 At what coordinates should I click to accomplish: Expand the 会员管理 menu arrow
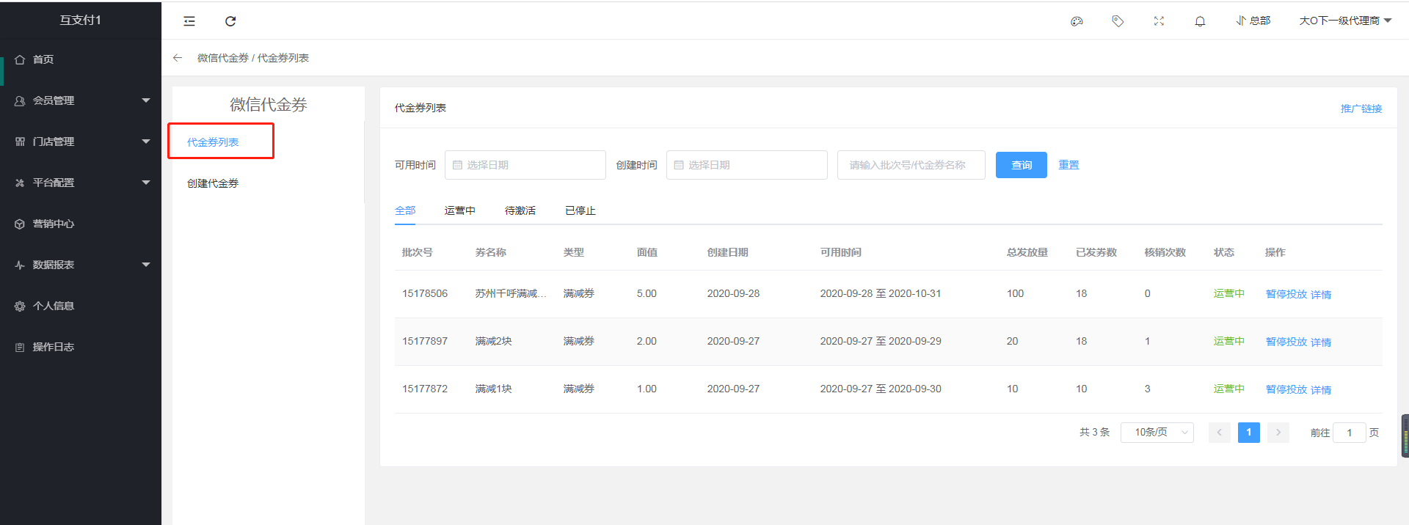(146, 100)
